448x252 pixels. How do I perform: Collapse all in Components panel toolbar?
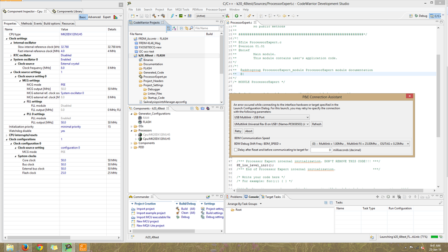pyautogui.click(x=192, y=109)
